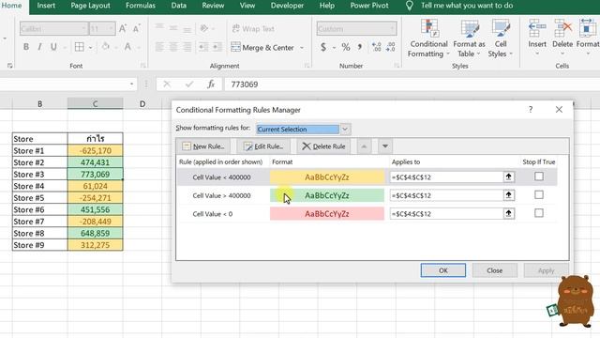The width and height of the screenshot is (600, 338).
Task: Move selected rule up with arrow button
Action: (x=364, y=146)
